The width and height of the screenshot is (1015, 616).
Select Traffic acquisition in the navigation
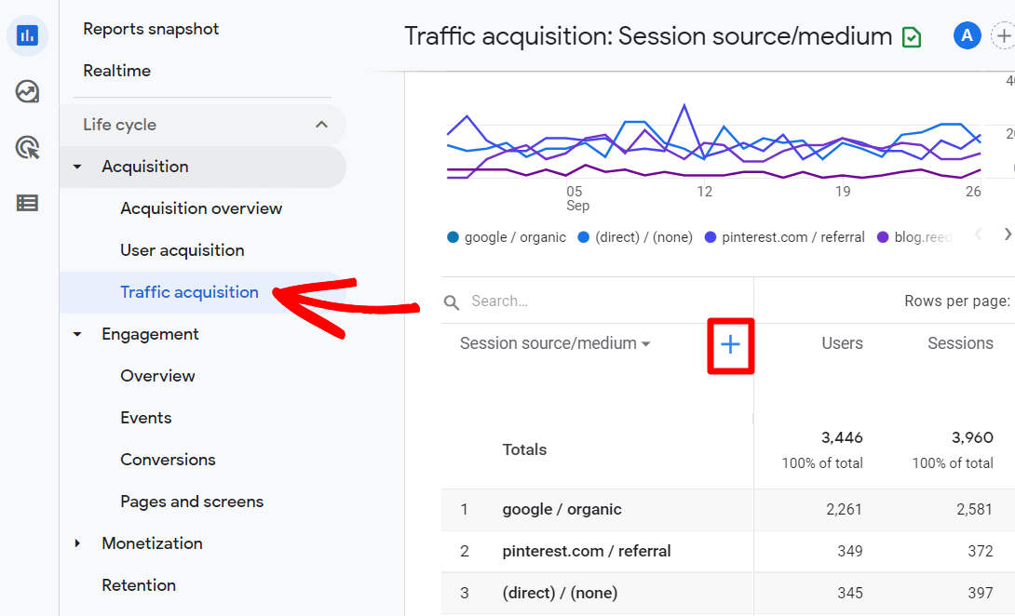189,291
